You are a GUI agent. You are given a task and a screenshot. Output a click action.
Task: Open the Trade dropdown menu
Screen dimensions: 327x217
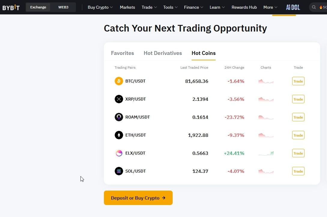click(x=149, y=7)
